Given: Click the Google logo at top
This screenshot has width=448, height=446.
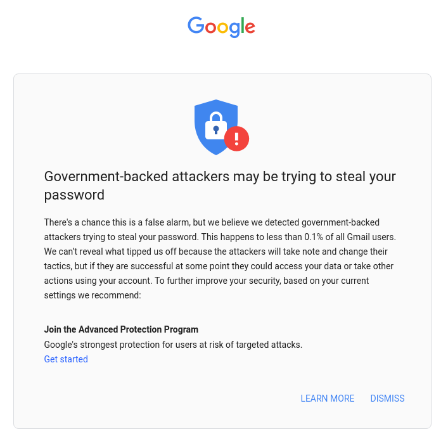Looking at the screenshot, I should point(221,27).
